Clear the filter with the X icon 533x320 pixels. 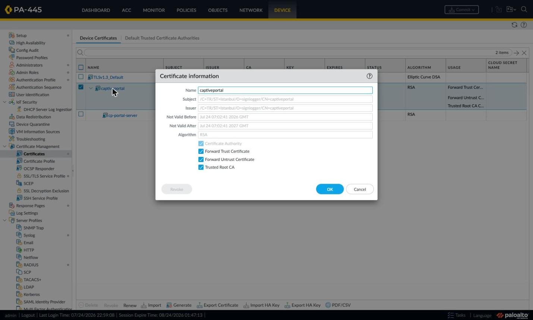524,53
